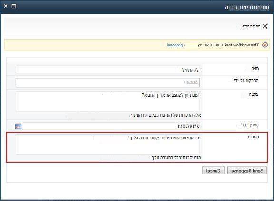Click the hint text below the comments box

[x=176, y=158]
